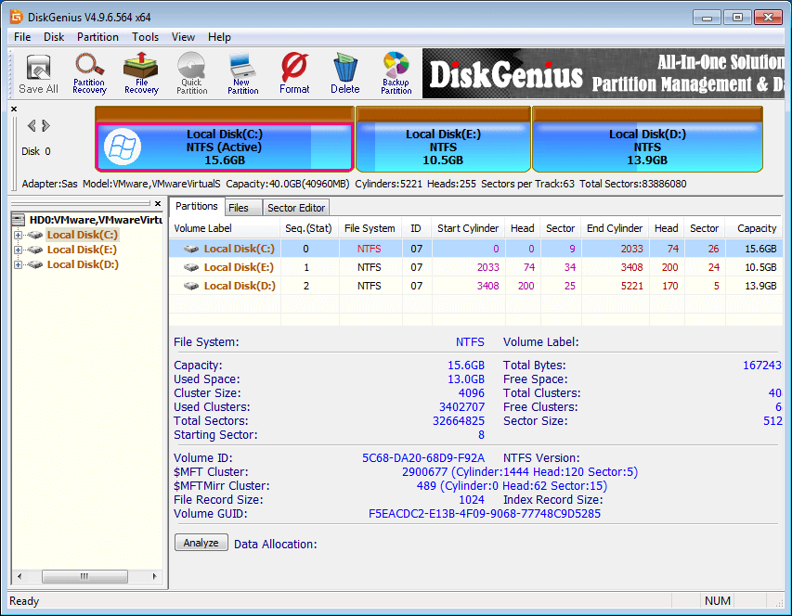Select Local Disk(C:) in the tree
The height and width of the screenshot is (616, 792).
[83, 235]
